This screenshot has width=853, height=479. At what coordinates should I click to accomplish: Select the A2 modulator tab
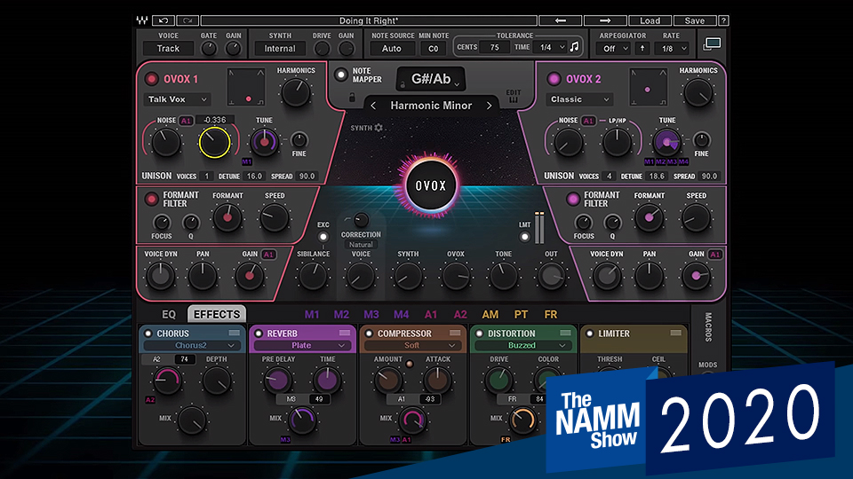click(460, 314)
